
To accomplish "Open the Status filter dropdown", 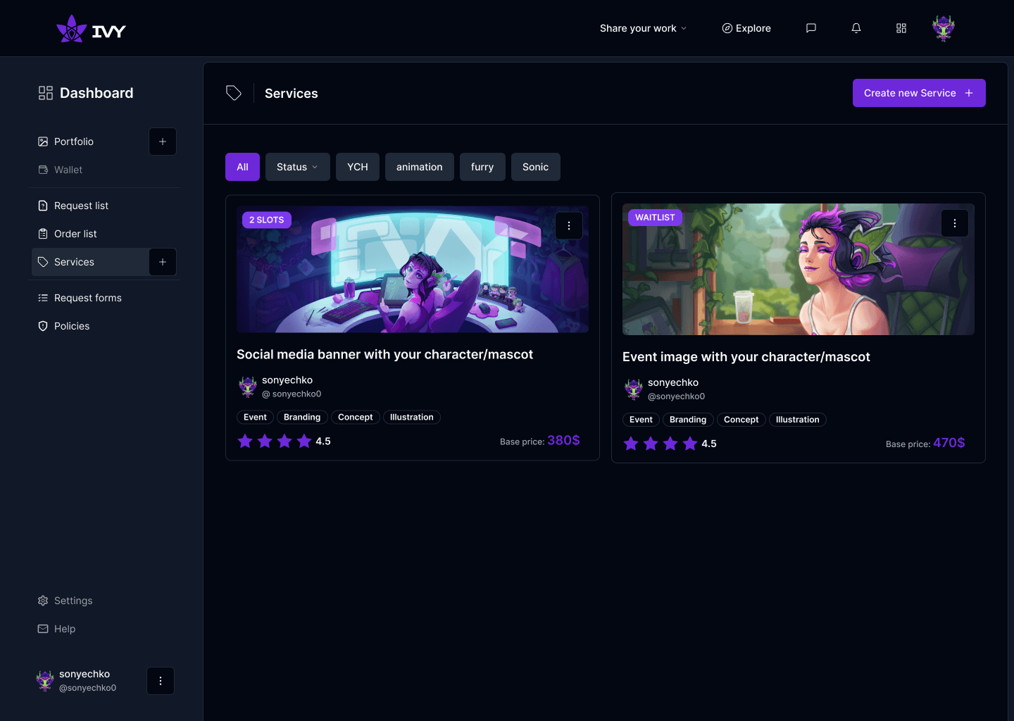I will click(298, 167).
